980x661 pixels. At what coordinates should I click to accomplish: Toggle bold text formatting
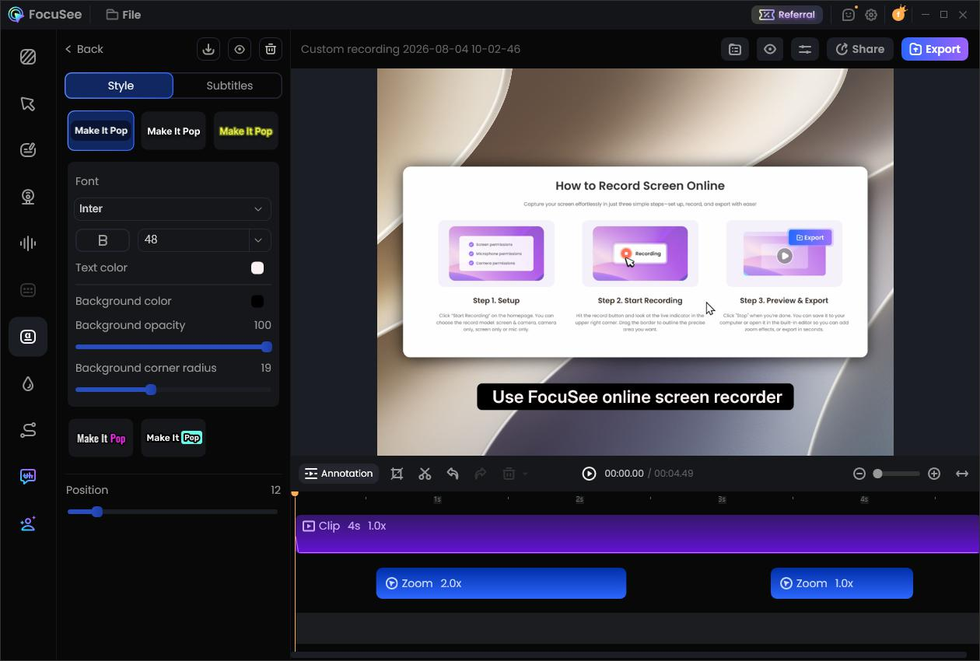103,240
